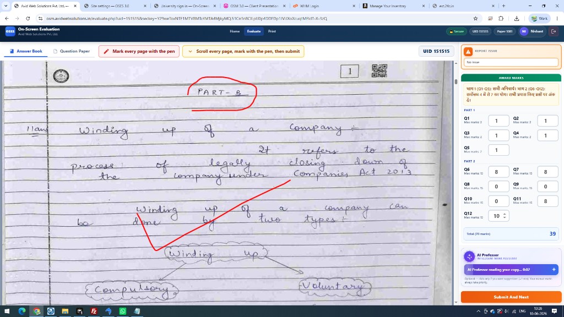The width and height of the screenshot is (564, 317).
Task: Click the Q12 marks stepper arrows
Action: tap(505, 216)
